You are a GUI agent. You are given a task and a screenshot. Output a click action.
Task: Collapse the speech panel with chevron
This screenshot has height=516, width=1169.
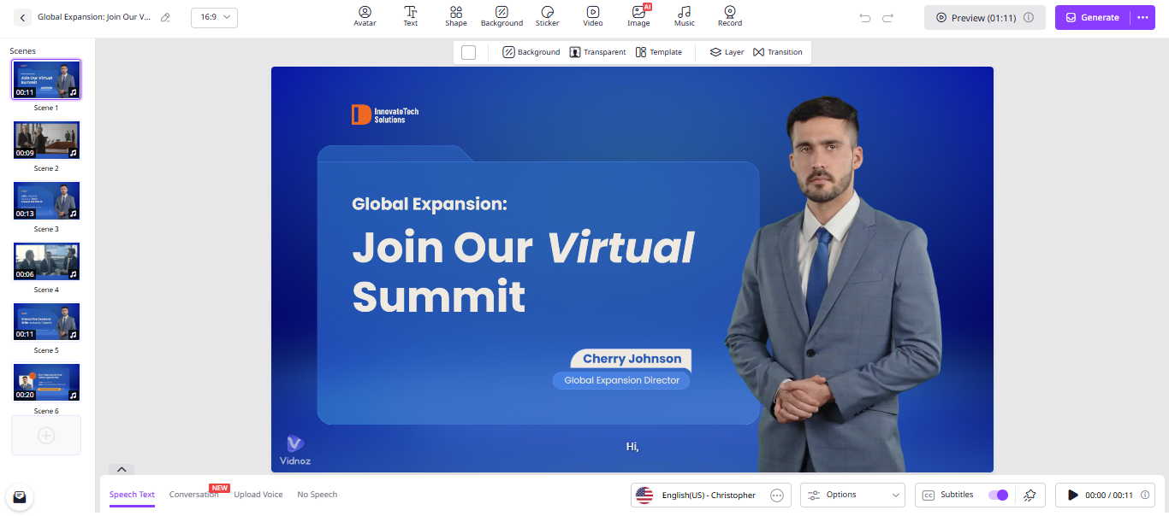(x=122, y=469)
